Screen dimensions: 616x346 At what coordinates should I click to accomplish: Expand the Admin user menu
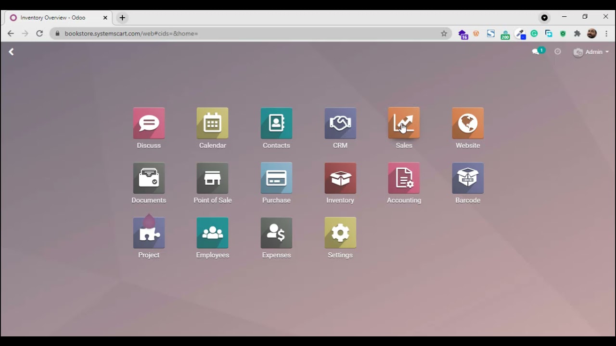[591, 52]
